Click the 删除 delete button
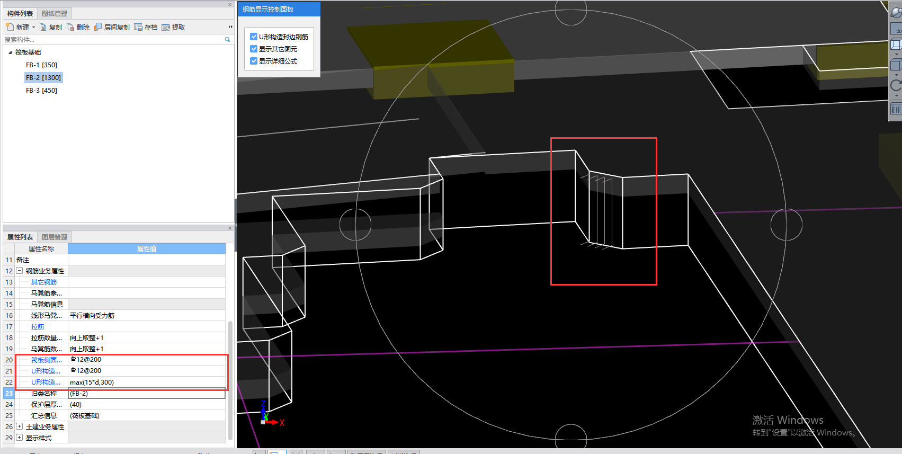The width and height of the screenshot is (902, 454). coord(78,27)
